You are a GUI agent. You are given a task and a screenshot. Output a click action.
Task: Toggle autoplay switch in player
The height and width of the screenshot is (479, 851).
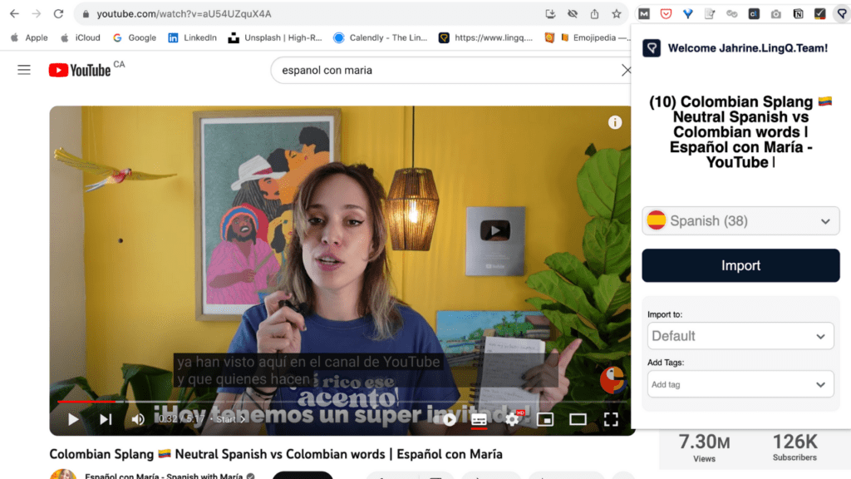pos(449,419)
